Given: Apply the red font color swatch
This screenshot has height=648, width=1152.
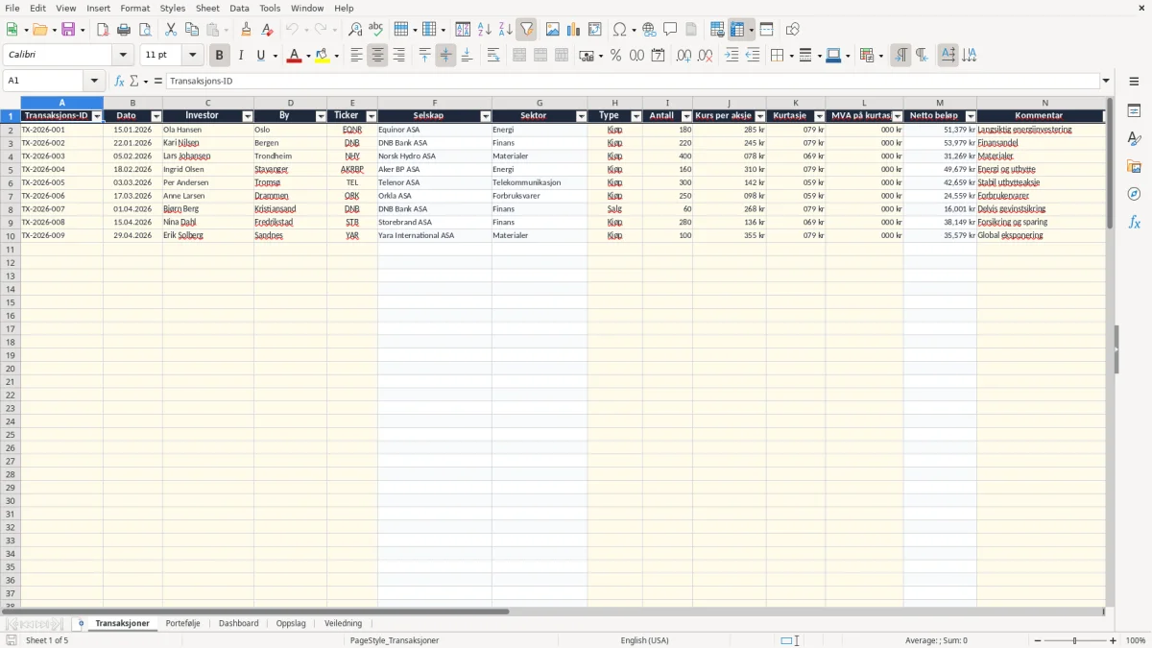Looking at the screenshot, I should (x=293, y=56).
